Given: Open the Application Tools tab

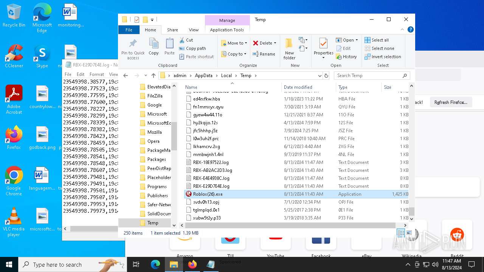Looking at the screenshot, I should tap(227, 30).
